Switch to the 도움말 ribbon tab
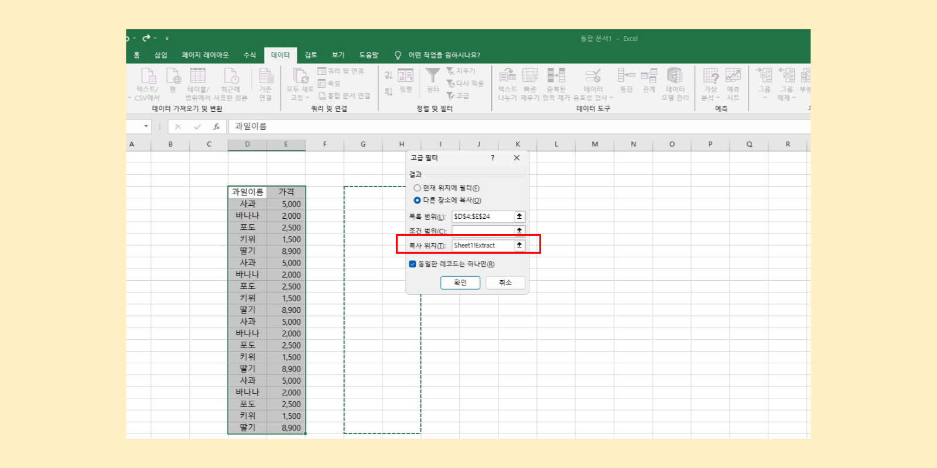937x468 pixels. [369, 55]
